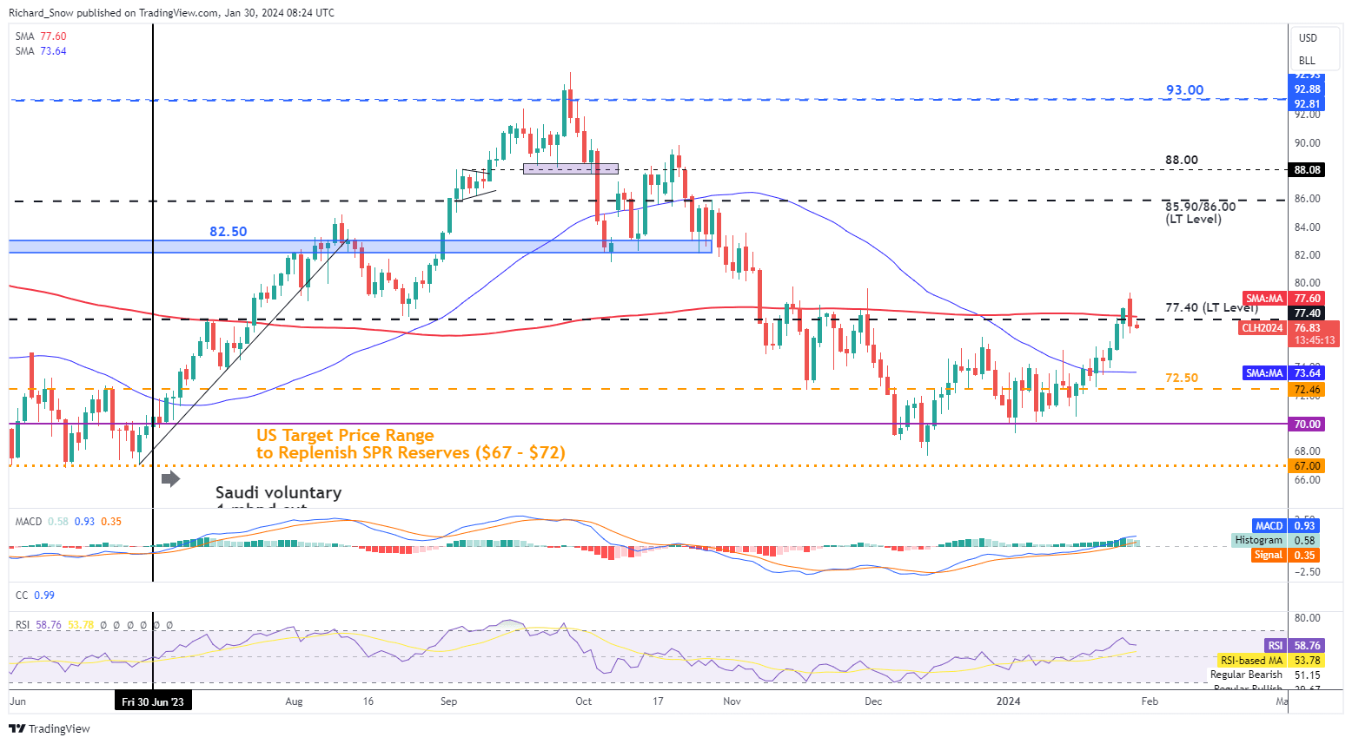Click the Sep label on time axis
1352x744 pixels.
[448, 701]
